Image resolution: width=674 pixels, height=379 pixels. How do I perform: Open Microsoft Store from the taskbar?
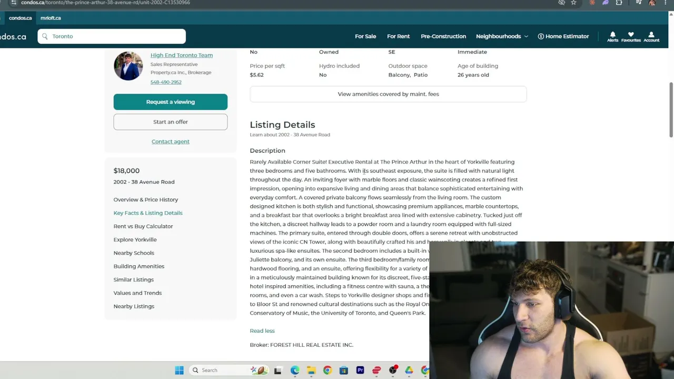click(x=344, y=370)
